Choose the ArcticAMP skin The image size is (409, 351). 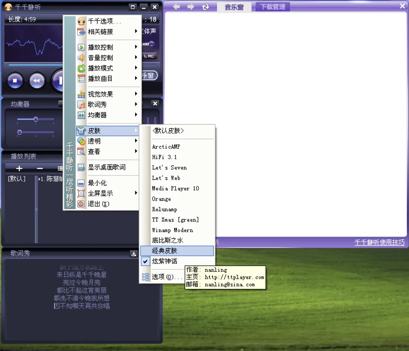177,147
